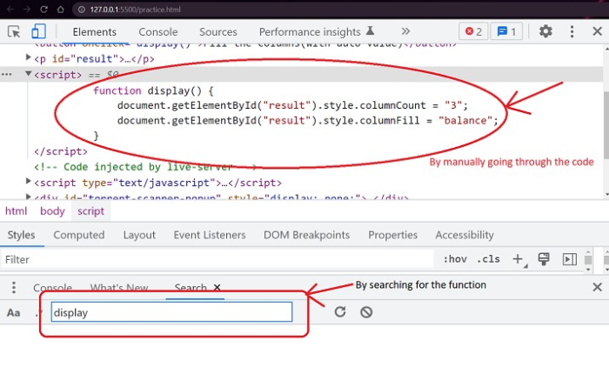Expand the p id="result" node
The width and height of the screenshot is (609, 367).
28,57
